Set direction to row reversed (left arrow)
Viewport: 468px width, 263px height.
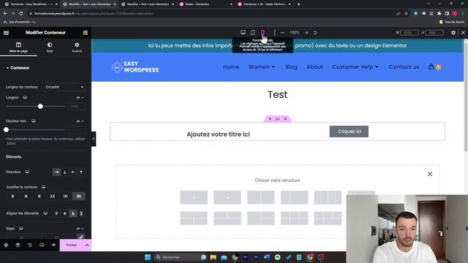pyautogui.click(x=73, y=172)
